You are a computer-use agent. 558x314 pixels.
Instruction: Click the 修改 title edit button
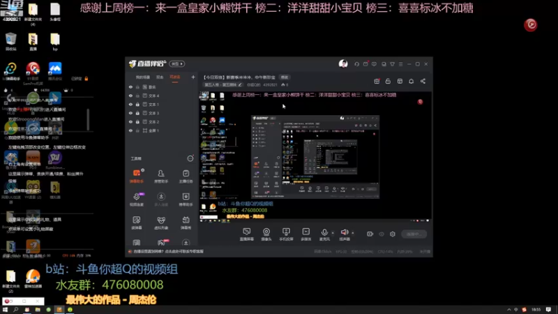(x=285, y=77)
